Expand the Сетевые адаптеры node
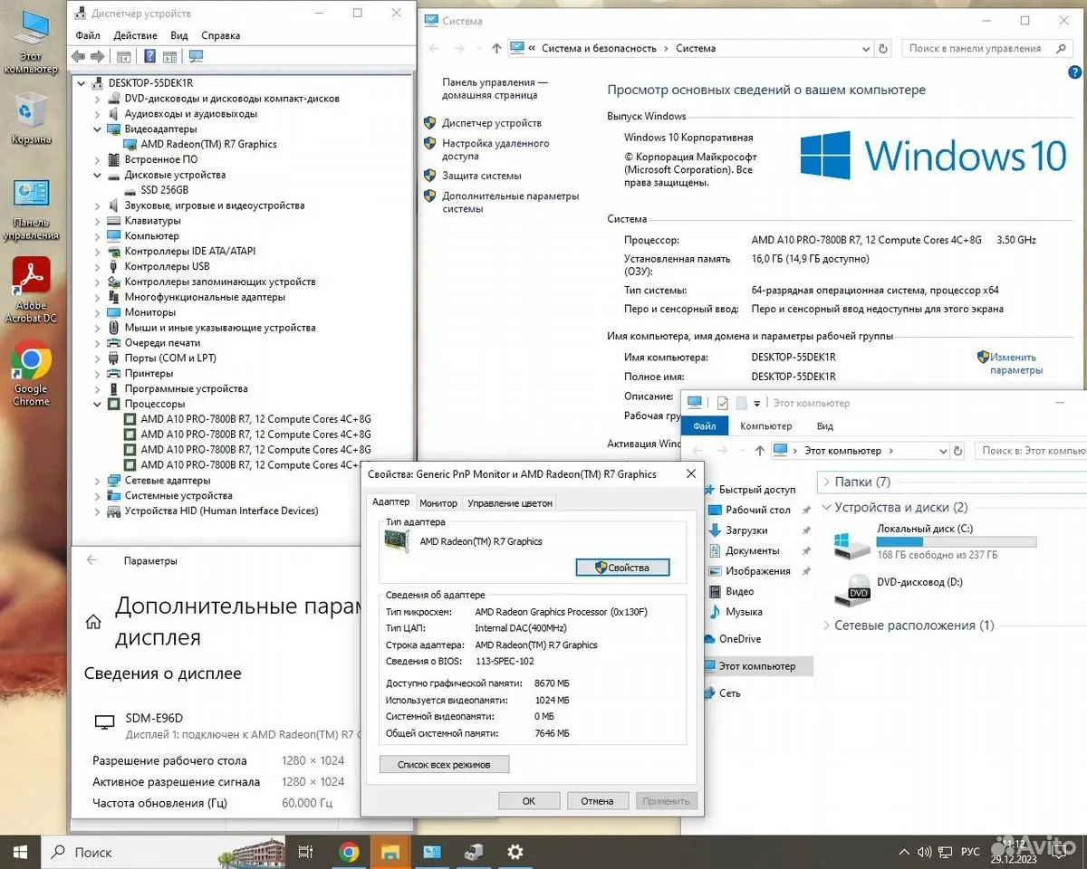This screenshot has width=1087, height=869. pyautogui.click(x=97, y=480)
